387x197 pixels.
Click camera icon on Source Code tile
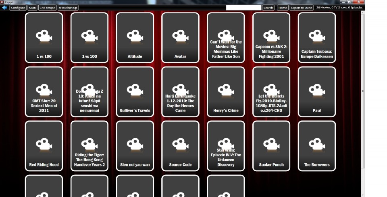click(180, 144)
